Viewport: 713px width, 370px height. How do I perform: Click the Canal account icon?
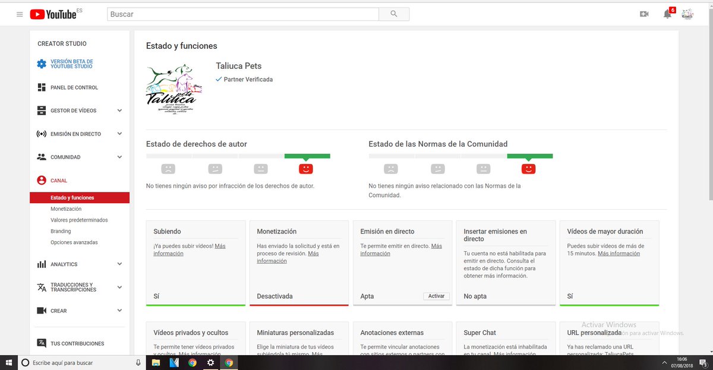(x=42, y=181)
